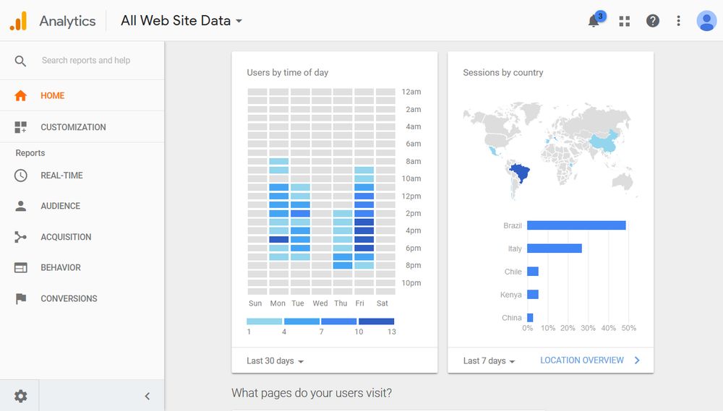The image size is (723, 411).
Task: Click the notifications bell icon
Action: [x=594, y=21]
